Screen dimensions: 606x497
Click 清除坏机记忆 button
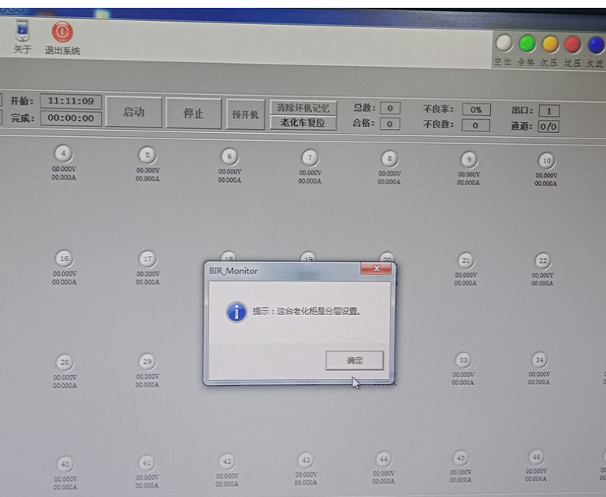point(303,108)
